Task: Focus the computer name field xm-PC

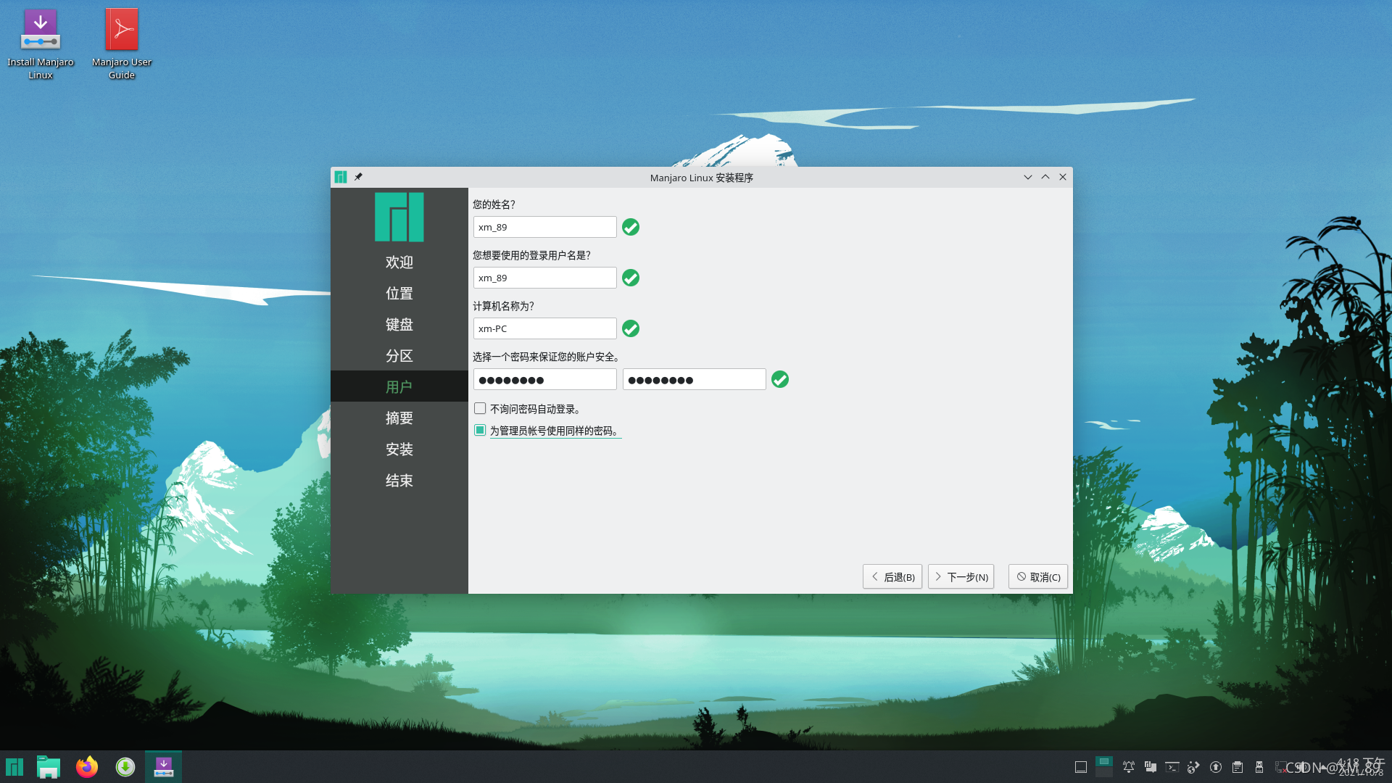Action: click(x=545, y=328)
